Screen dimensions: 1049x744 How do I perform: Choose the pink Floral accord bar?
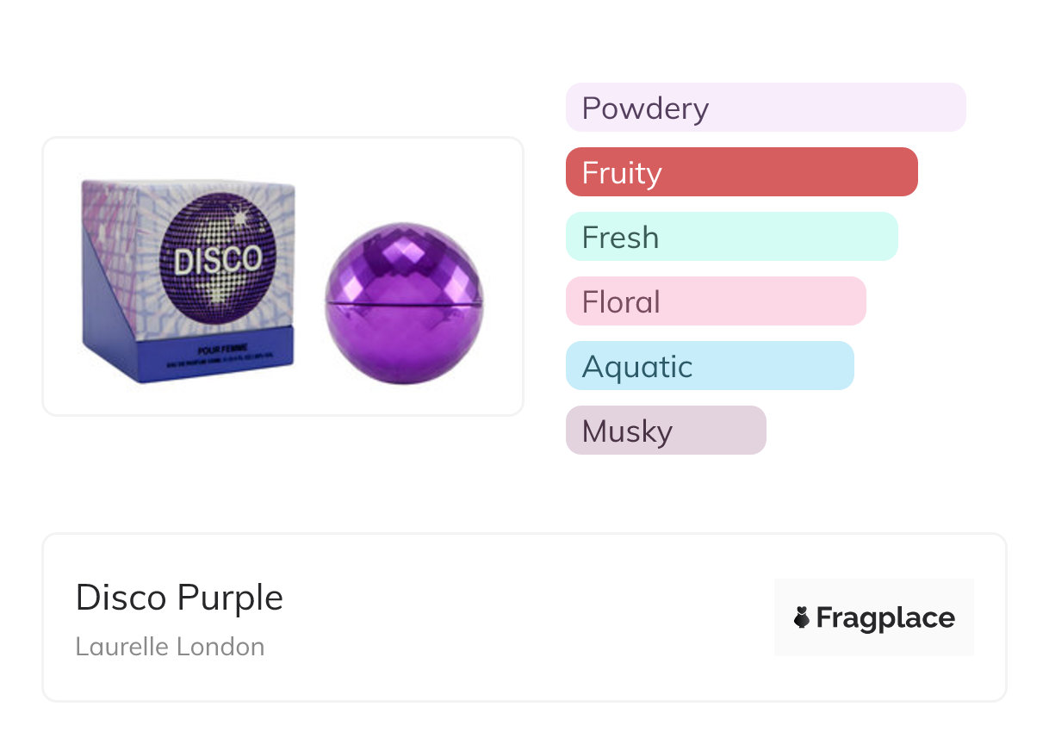(715, 301)
